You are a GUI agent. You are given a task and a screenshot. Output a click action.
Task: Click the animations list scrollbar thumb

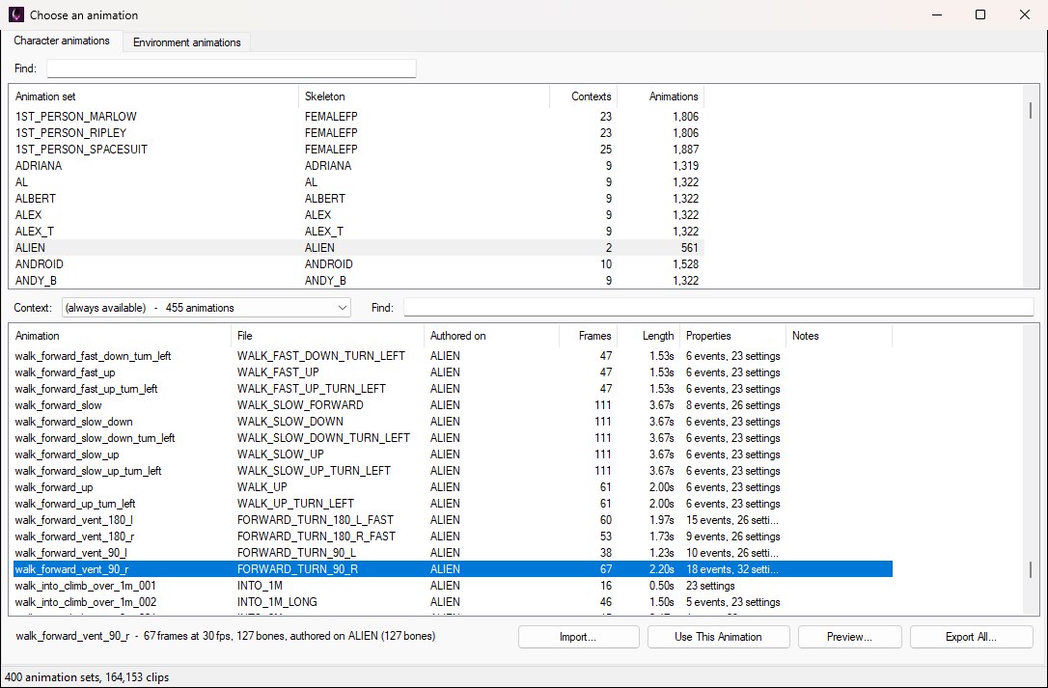pyautogui.click(x=1031, y=569)
